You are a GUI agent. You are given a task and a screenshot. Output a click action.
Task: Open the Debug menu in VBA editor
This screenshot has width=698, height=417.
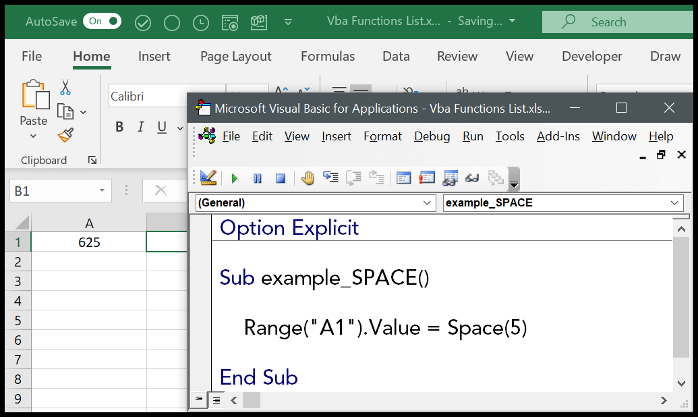click(x=432, y=136)
